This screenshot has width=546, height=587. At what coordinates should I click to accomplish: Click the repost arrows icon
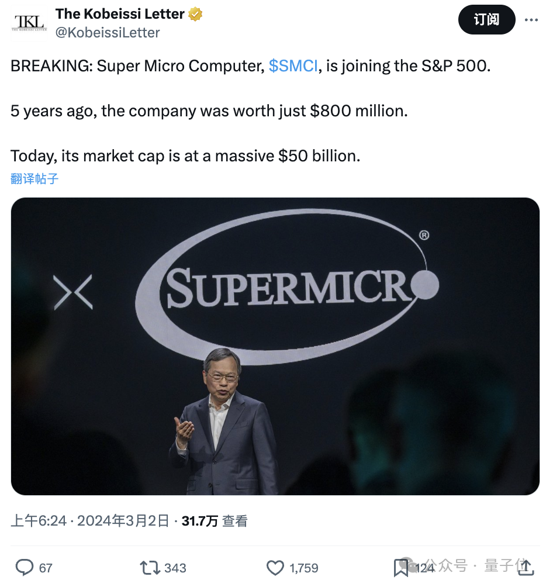pos(149,567)
